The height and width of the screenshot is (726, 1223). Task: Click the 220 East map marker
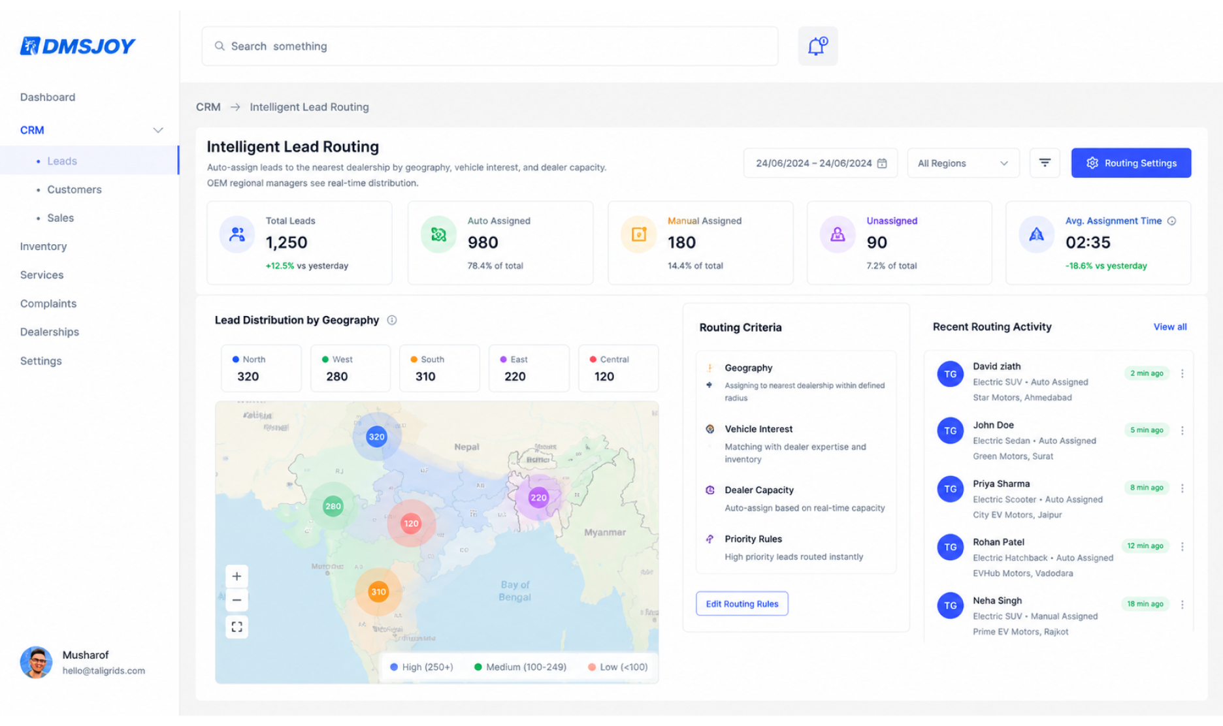click(538, 497)
